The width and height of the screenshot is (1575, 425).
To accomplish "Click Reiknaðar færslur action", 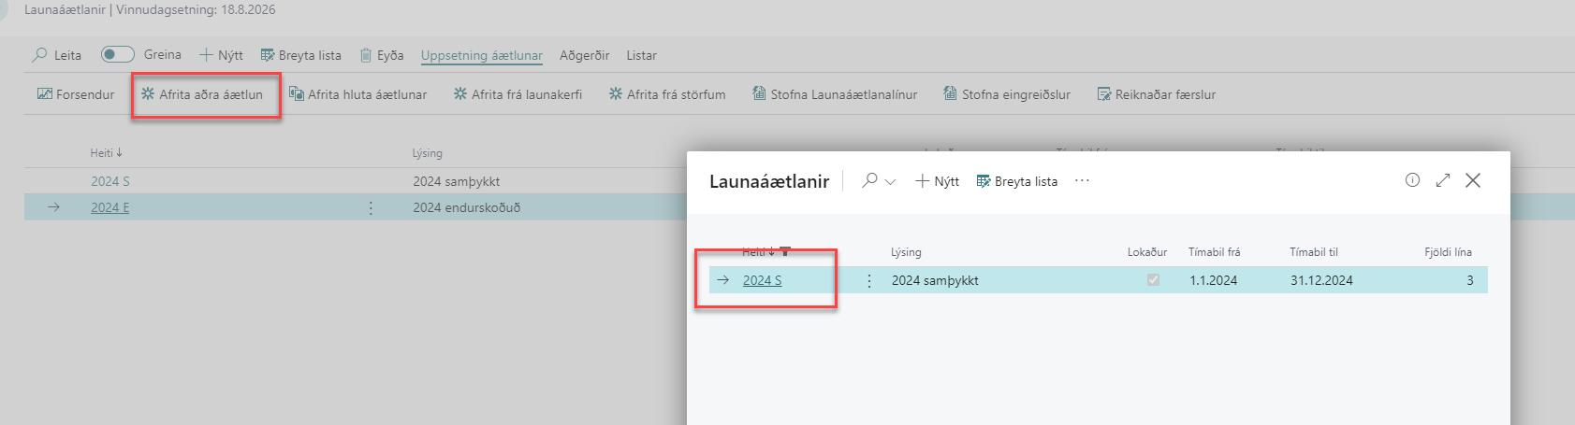I will 1157,94.
